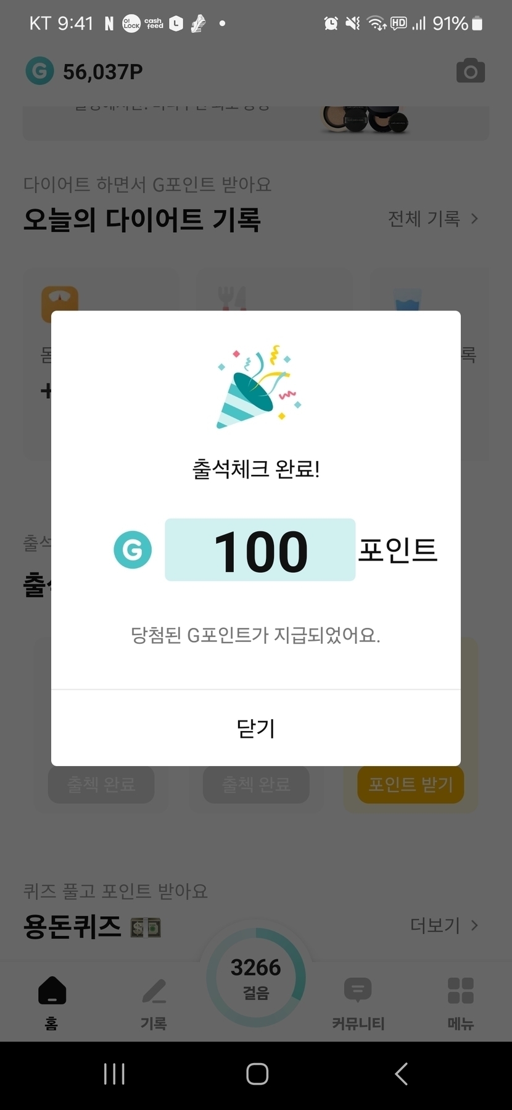Tap the camera icon at top right
Screen dimensions: 512x1110
click(x=470, y=72)
